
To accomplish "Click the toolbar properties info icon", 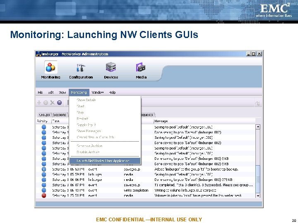I will (x=46, y=102).
